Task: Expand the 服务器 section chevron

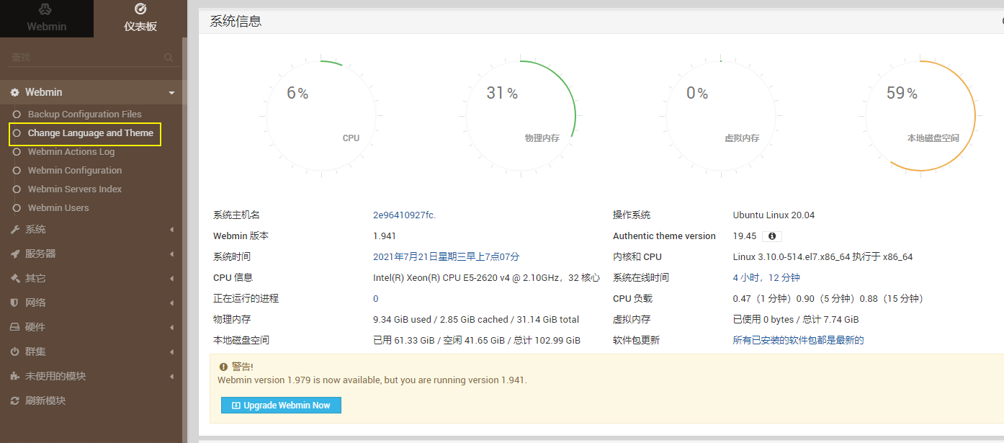Action: [x=171, y=253]
